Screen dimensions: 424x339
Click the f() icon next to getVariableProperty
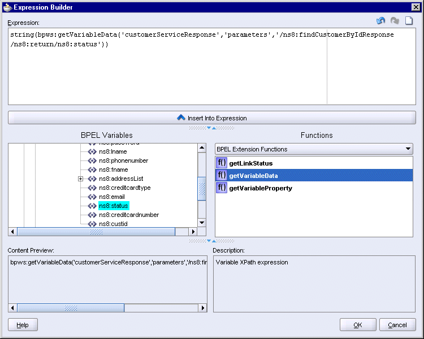[222, 188]
